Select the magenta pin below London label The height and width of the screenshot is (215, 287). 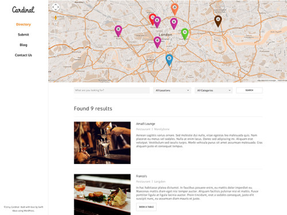[157, 42]
